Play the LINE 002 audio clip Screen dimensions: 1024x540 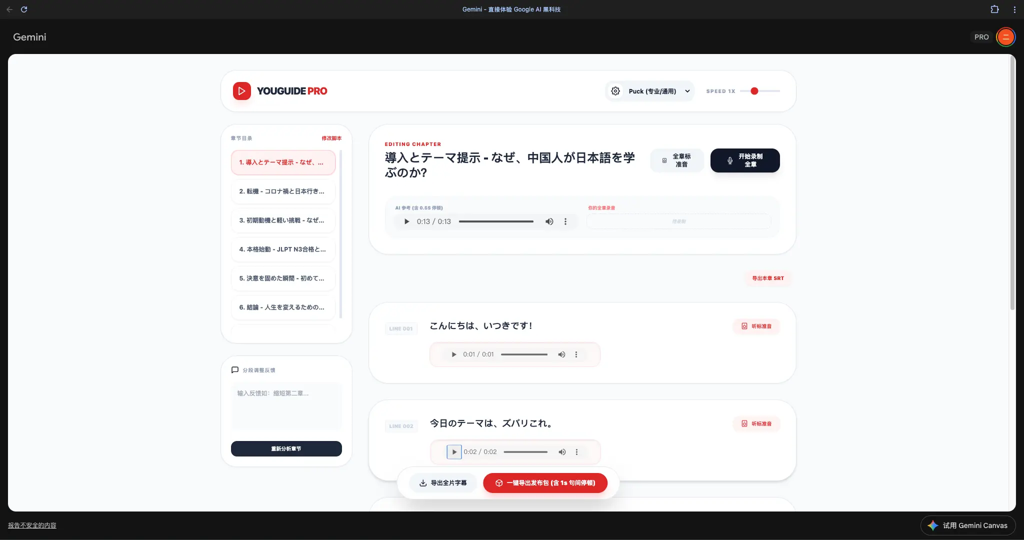(453, 451)
